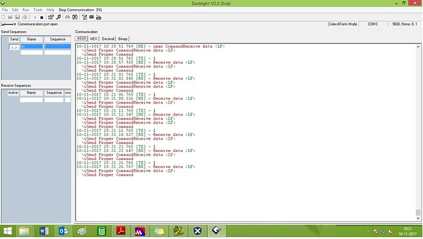This screenshot has height=239, width=423.
Task: Show hidden system tray icons arrow
Action: click(368, 232)
